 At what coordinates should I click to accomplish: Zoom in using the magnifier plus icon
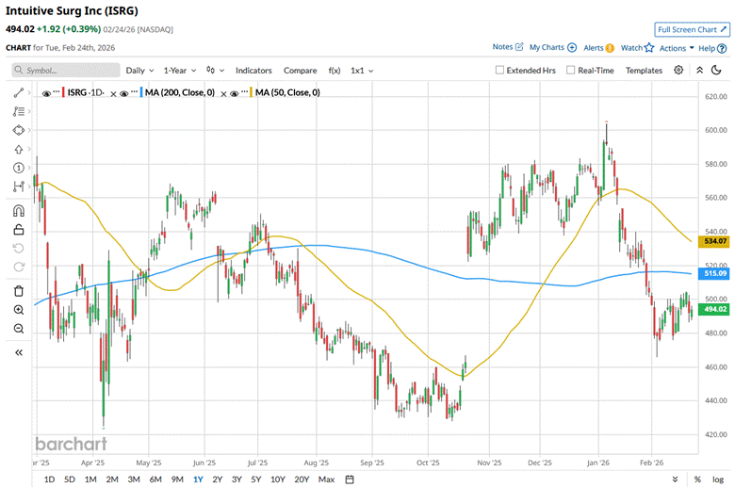[19, 309]
